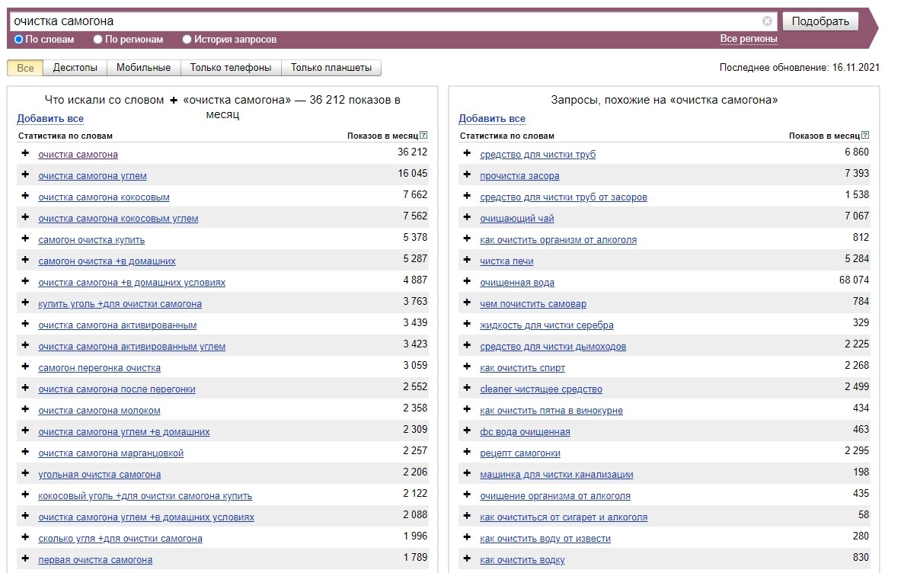
Task: Click 'Последнее обновление: 16.11.2021' text
Action: tap(799, 67)
